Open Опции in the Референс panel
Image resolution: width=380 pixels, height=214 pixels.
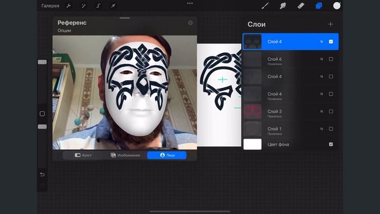[64, 30]
